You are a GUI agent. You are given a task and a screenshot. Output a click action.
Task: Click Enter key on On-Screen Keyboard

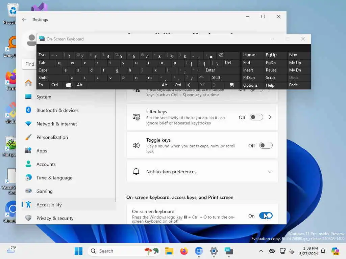(x=221, y=70)
